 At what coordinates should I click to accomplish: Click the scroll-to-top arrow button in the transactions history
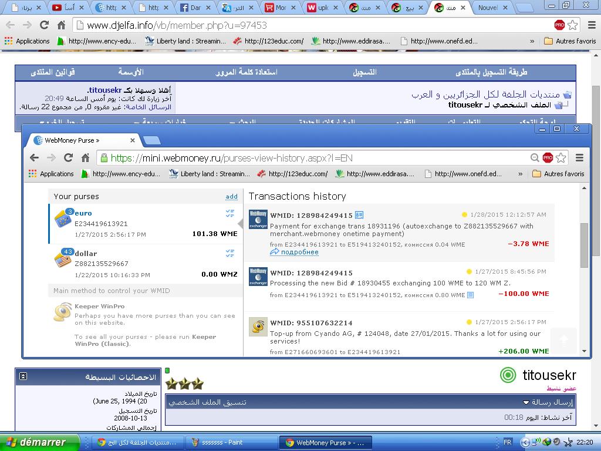tap(564, 340)
